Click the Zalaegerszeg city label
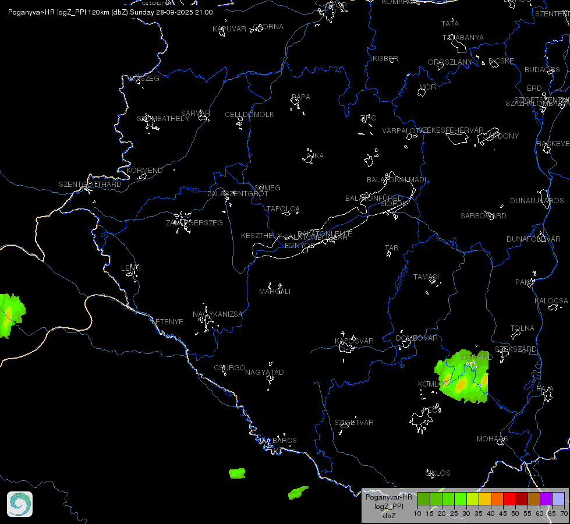Screen dimensions: 570x524 tap(194, 222)
